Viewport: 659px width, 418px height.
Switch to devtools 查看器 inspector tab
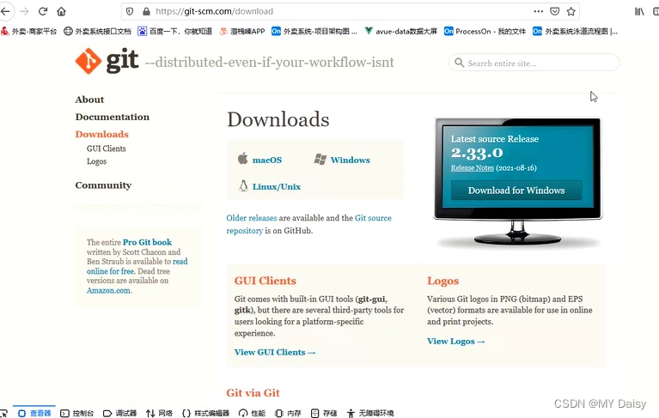tap(34, 413)
